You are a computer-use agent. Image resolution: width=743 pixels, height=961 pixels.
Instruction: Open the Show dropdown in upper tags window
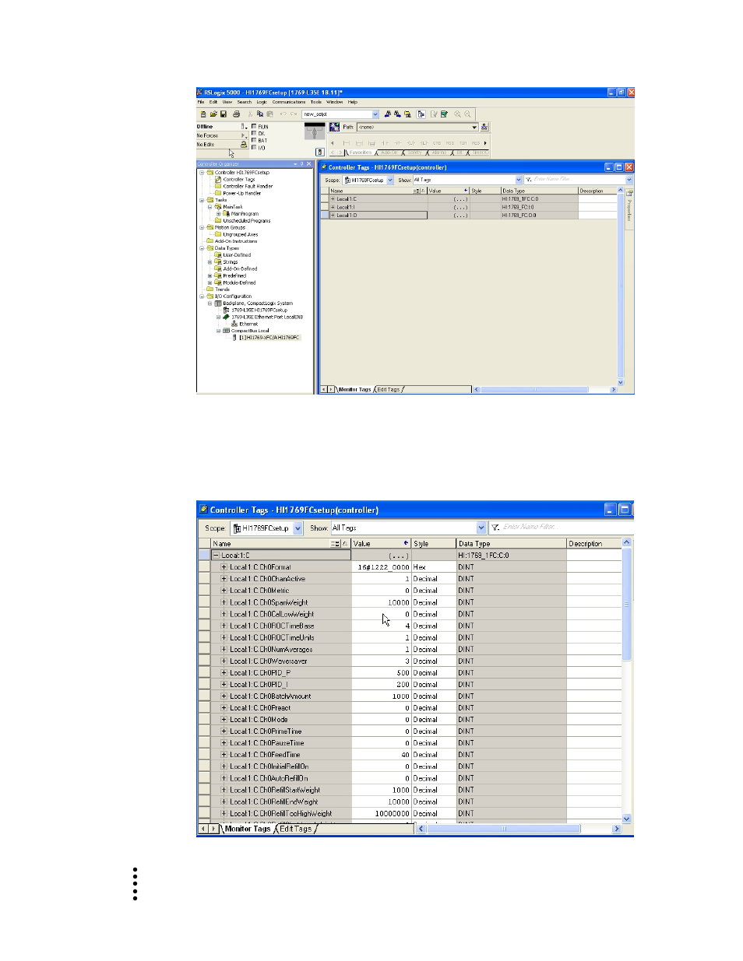519,180
